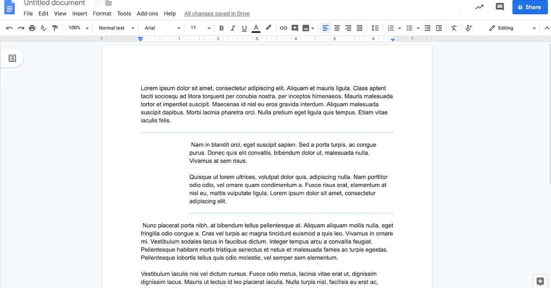Click the blue Share button
This screenshot has height=288, width=551.
click(529, 7)
